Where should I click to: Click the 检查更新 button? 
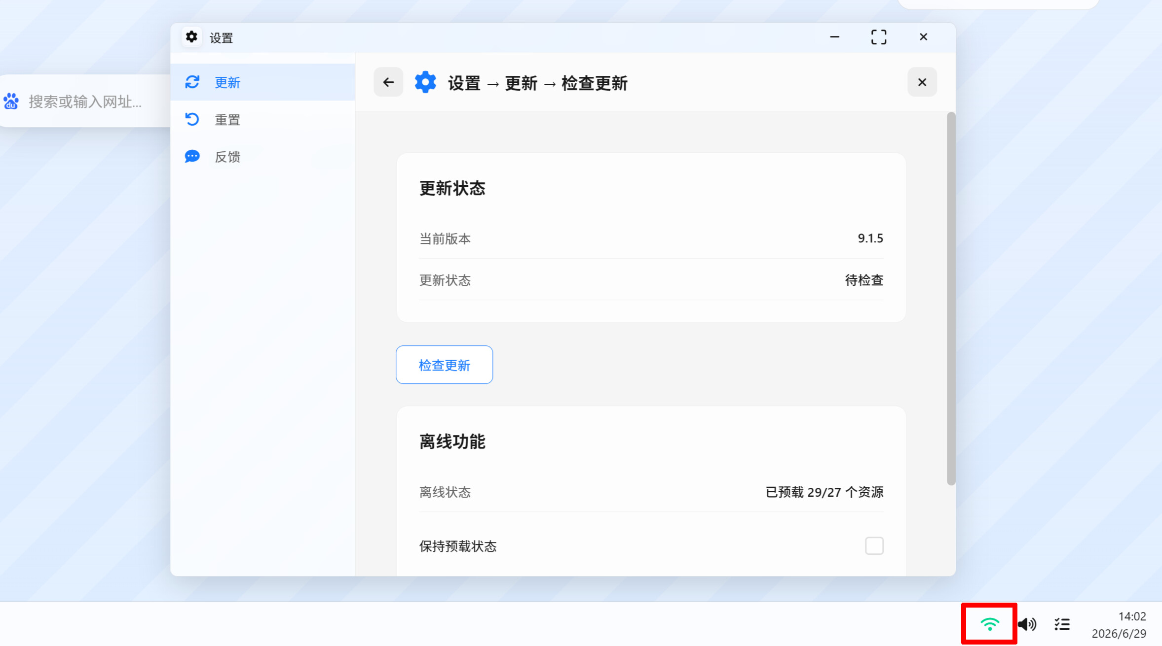pyautogui.click(x=444, y=365)
